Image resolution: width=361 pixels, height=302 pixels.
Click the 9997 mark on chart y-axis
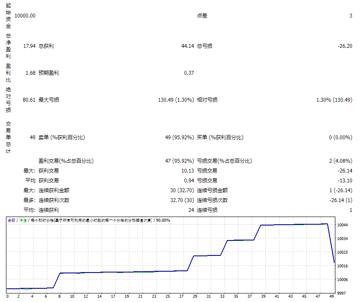(343, 293)
